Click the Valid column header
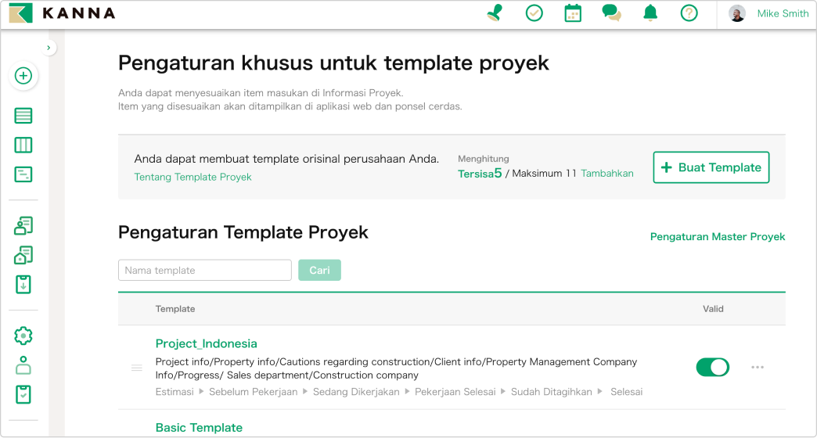 (713, 310)
